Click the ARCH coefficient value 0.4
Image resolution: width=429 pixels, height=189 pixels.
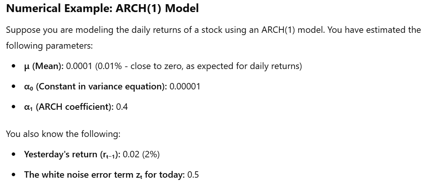coord(122,107)
